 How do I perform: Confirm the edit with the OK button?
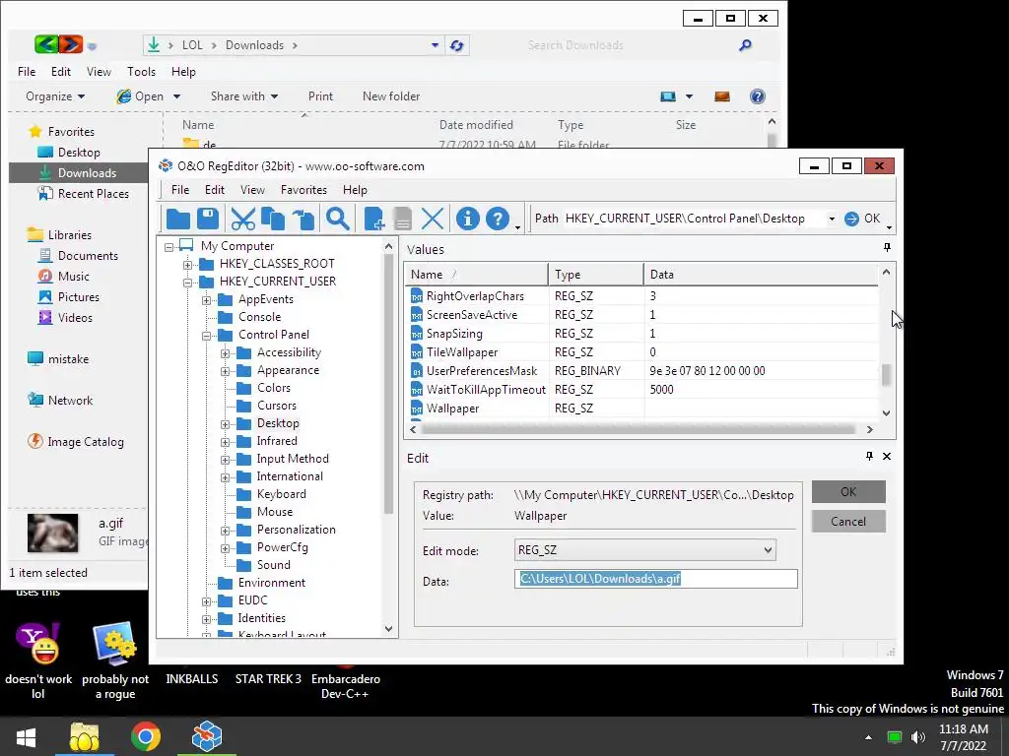coord(848,492)
